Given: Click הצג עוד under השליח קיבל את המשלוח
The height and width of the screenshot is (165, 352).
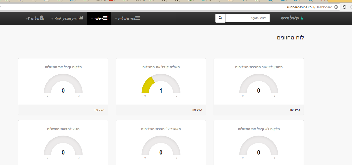Looking at the screenshot, I should click(x=197, y=110).
